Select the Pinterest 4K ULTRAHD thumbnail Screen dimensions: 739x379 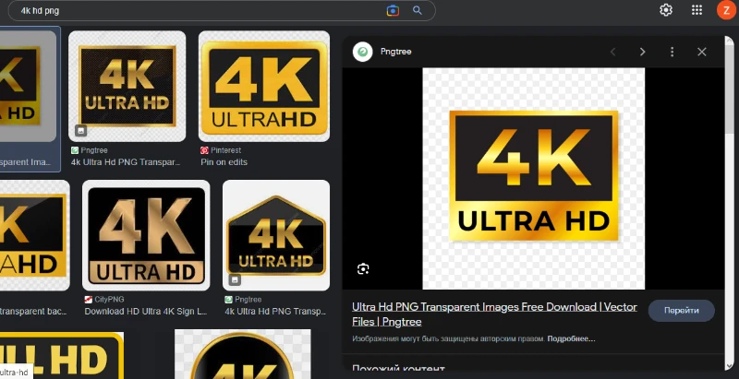pos(264,86)
